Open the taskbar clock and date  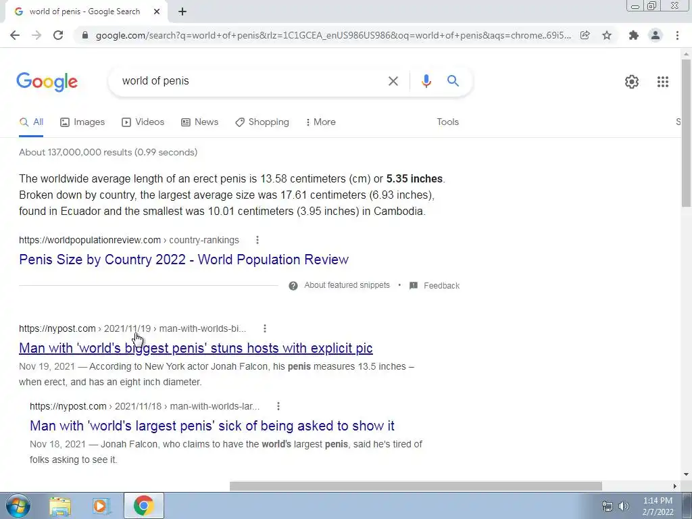tap(658, 506)
